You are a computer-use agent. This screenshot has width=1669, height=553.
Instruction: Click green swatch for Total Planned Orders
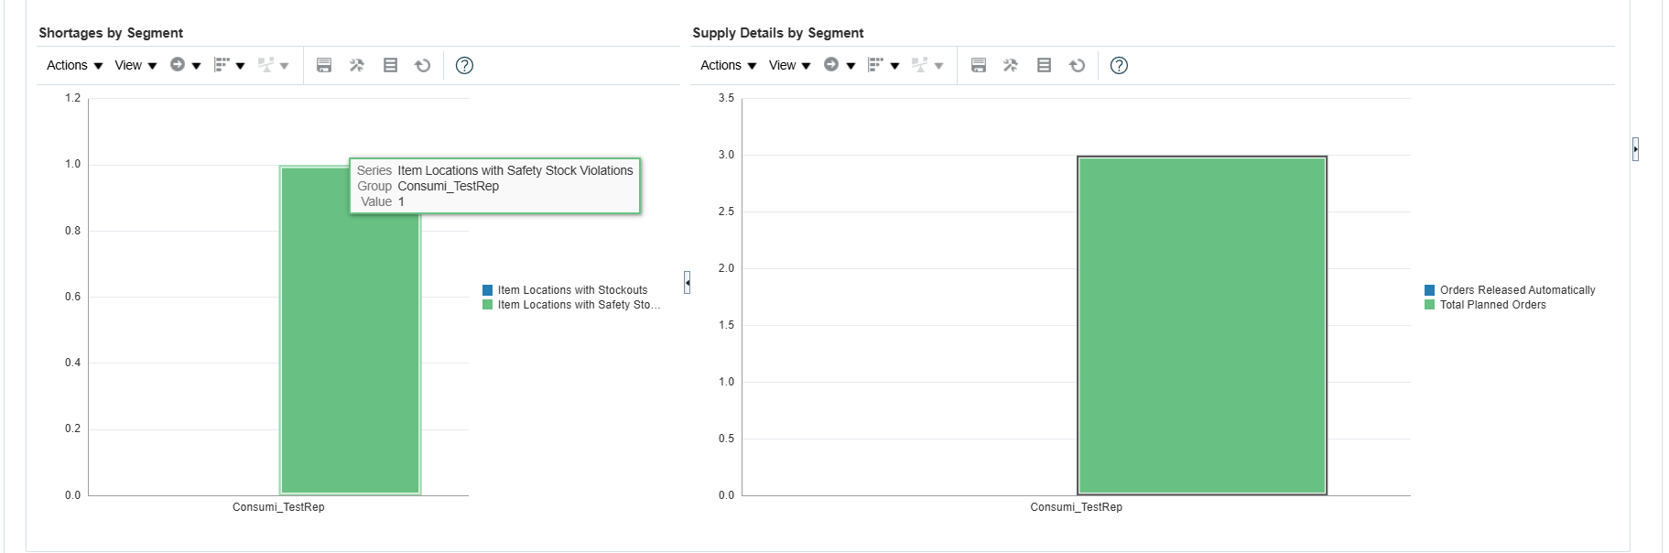(x=1430, y=305)
